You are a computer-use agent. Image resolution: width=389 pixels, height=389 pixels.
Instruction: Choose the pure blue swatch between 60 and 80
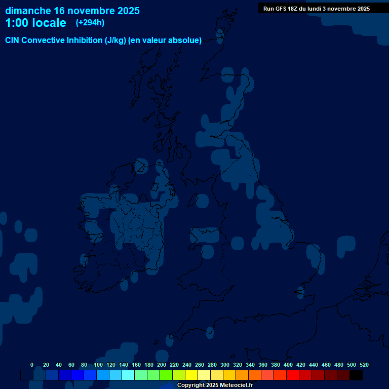(77, 375)
